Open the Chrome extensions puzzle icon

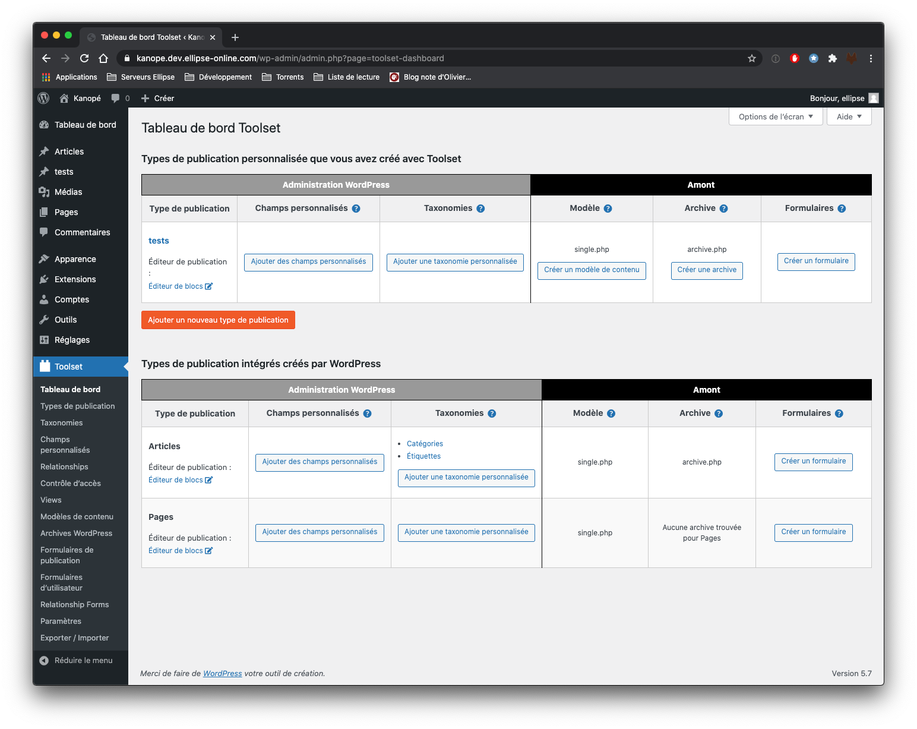coord(833,58)
